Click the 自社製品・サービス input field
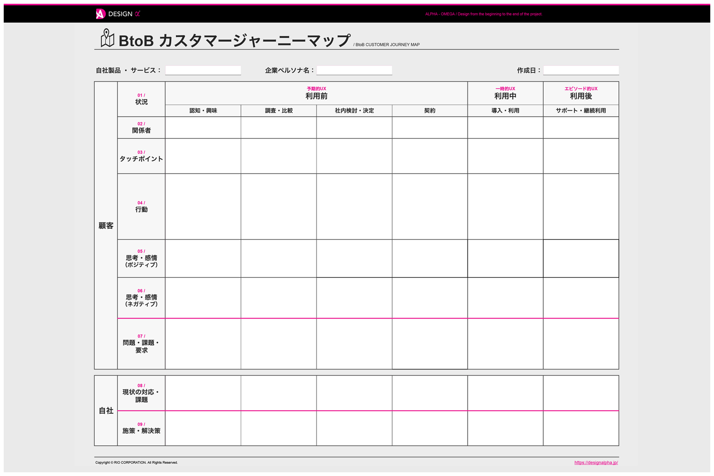The image size is (714, 476). [203, 70]
